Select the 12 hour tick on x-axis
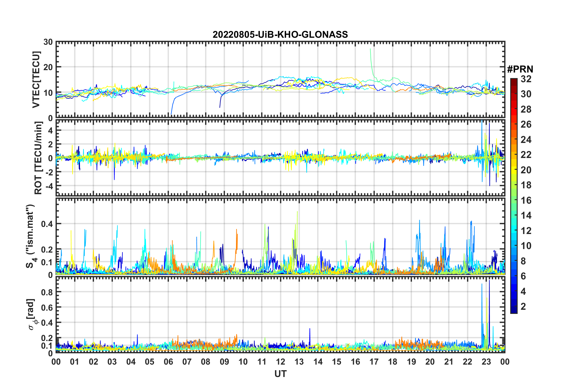This screenshot has width=561, height=392. point(280,362)
